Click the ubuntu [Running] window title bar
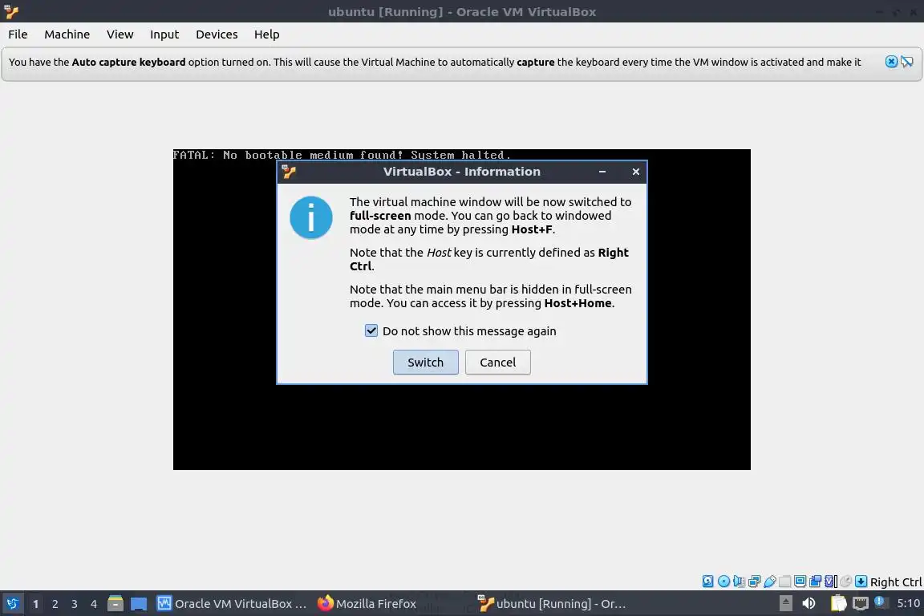 (x=462, y=11)
